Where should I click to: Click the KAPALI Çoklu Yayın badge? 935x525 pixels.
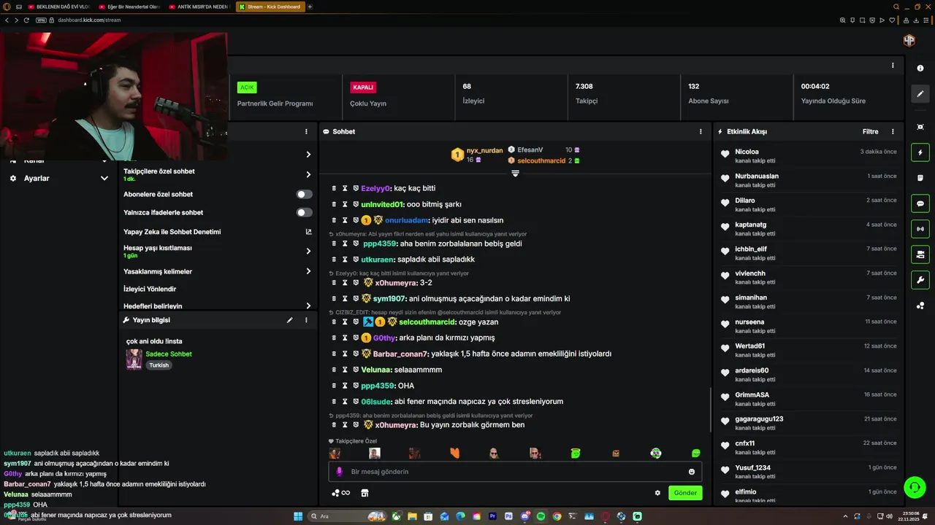pyautogui.click(x=363, y=87)
